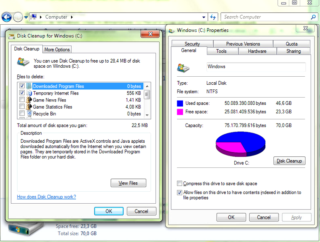320x242 pixels.
Task: Click the View Files button
Action: coord(128,183)
